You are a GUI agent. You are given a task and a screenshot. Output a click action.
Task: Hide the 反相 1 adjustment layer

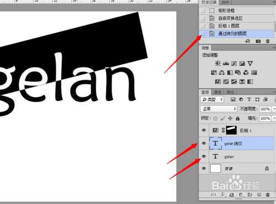point(204,130)
